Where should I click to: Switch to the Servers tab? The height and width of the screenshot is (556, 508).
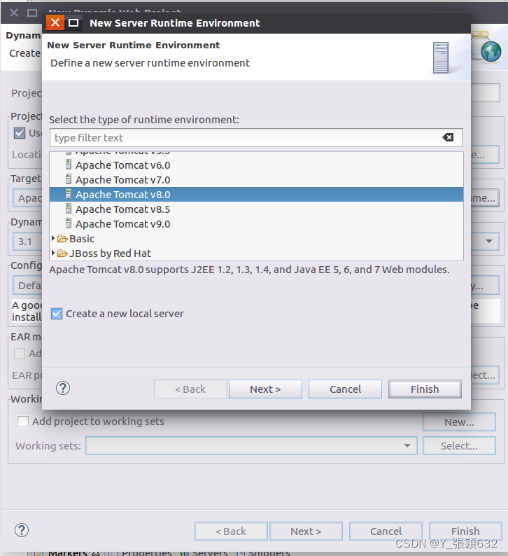point(204,552)
